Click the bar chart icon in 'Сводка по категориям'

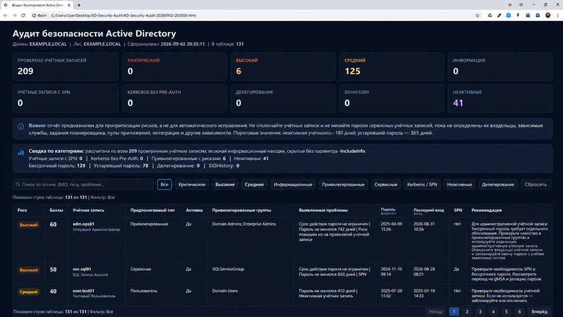coord(21,152)
